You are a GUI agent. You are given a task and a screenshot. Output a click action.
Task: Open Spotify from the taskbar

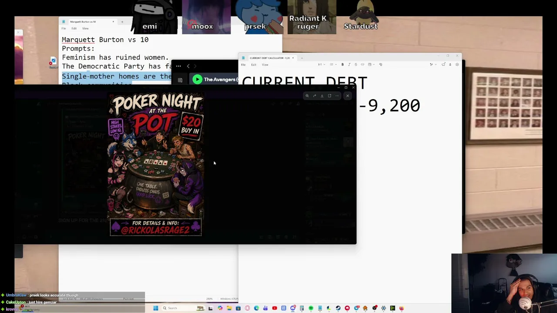311,308
